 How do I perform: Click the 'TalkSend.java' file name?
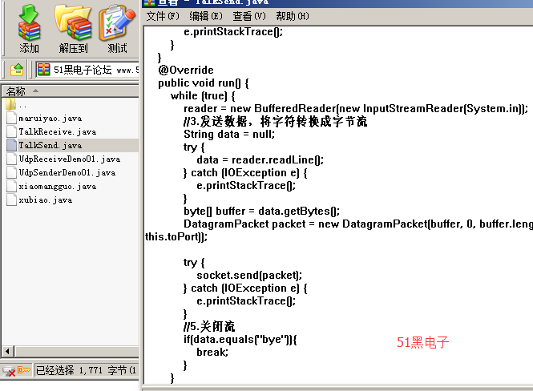coord(50,145)
